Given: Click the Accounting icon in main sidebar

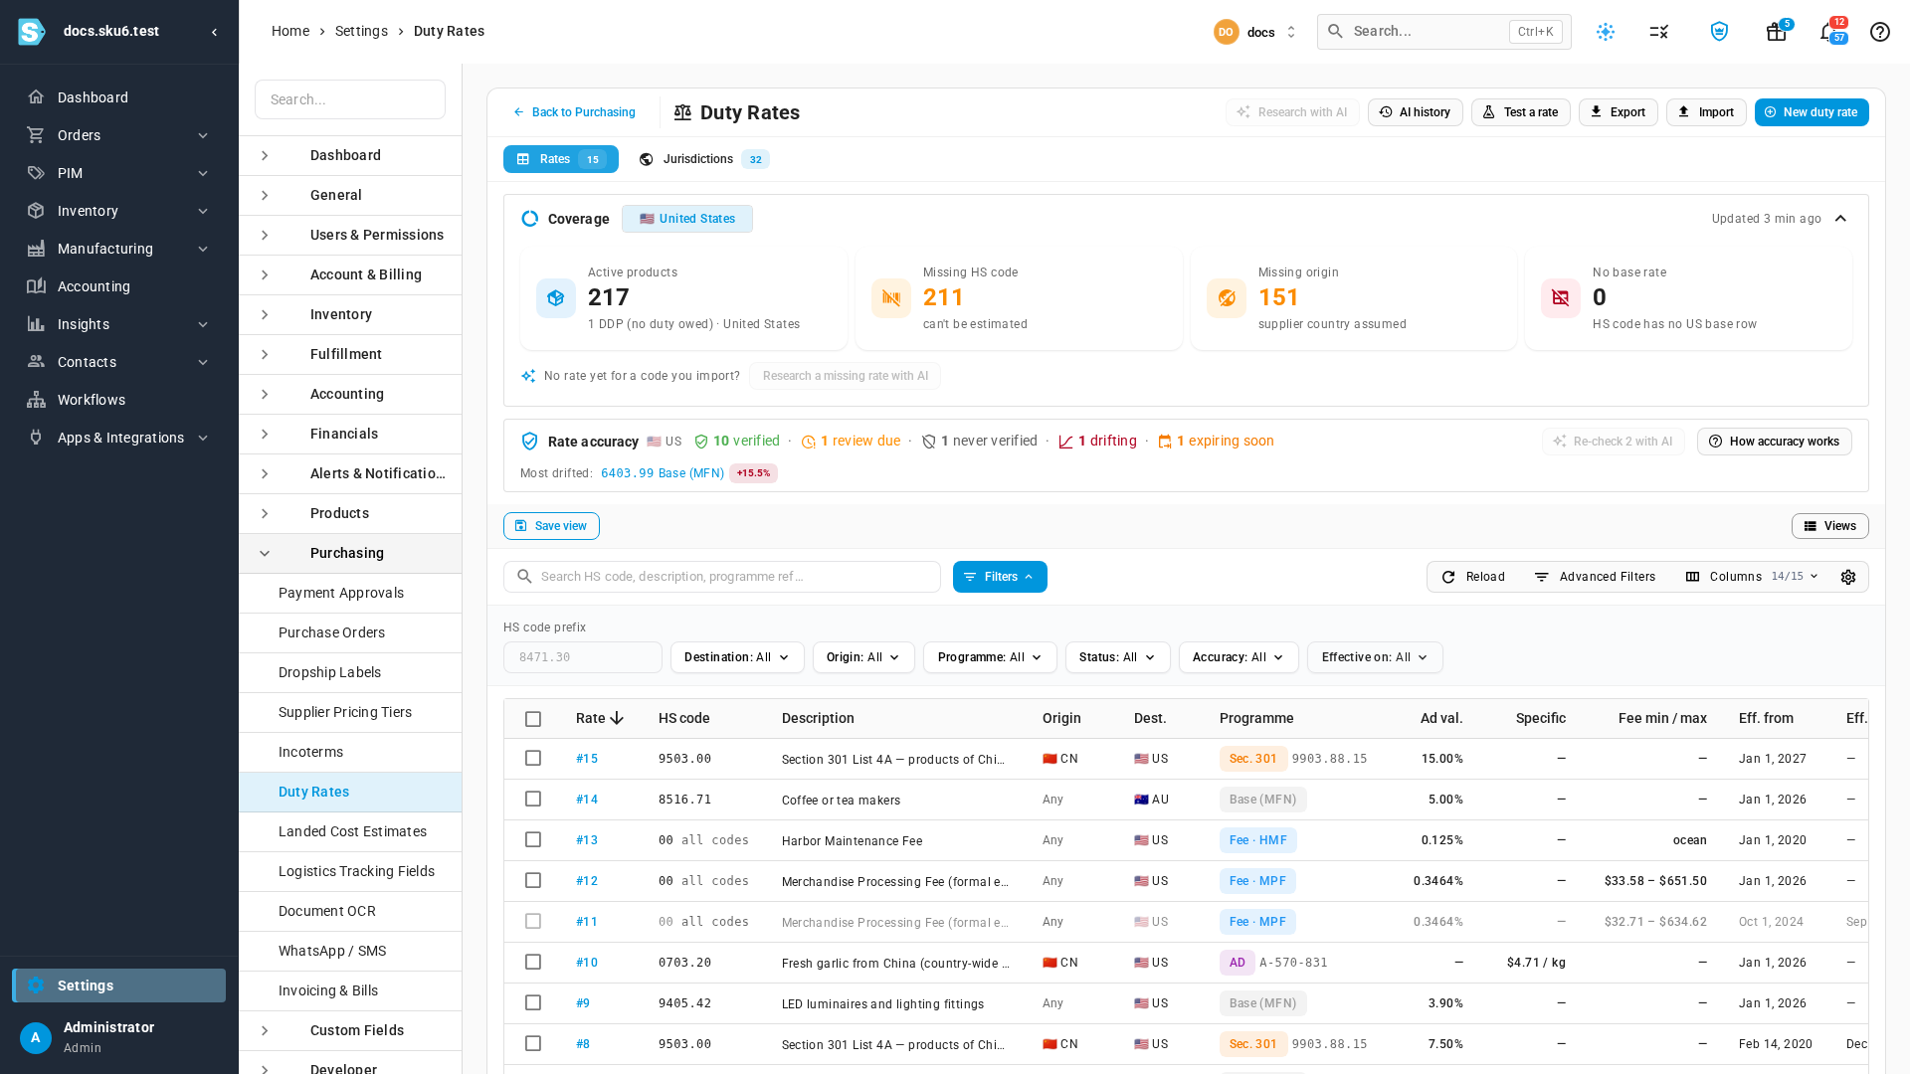Looking at the screenshot, I should (x=36, y=286).
